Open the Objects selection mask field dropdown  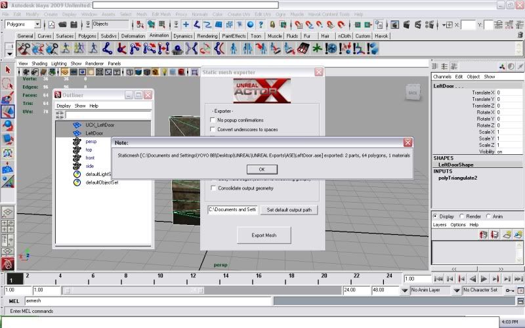point(110,24)
